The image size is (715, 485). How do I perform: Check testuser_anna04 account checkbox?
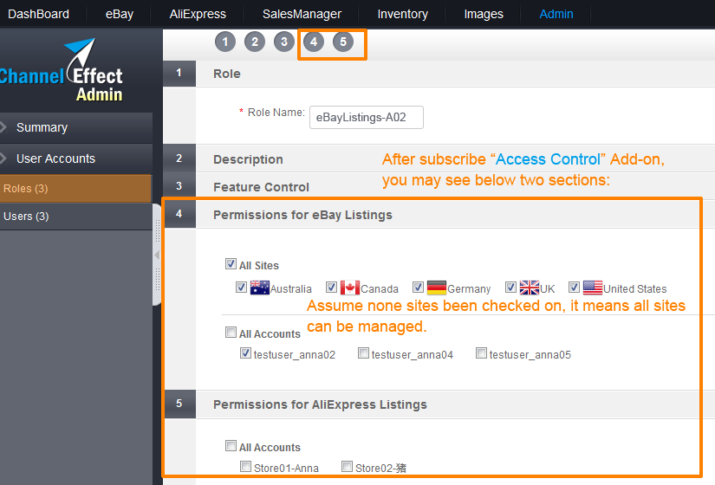click(363, 353)
